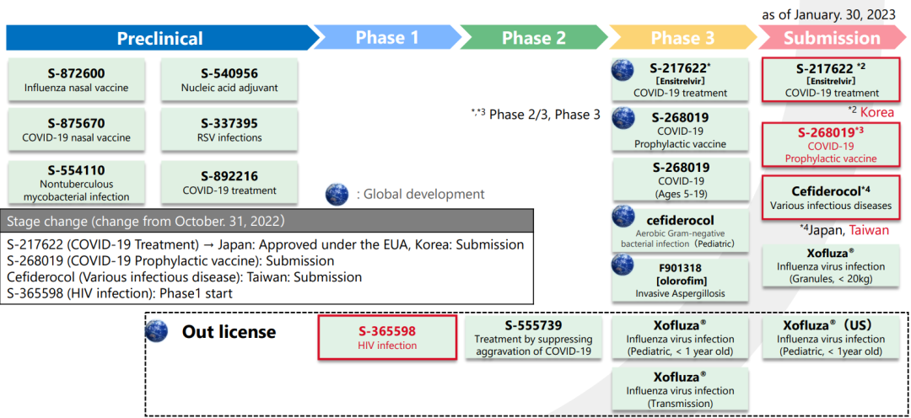Click the red S-268019*3 Prophylactic vaccine submission card
The height and width of the screenshot is (418, 911).
(832, 145)
